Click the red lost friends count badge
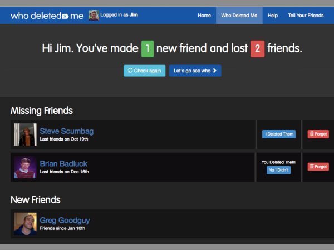This screenshot has width=334, height=250. click(257, 48)
